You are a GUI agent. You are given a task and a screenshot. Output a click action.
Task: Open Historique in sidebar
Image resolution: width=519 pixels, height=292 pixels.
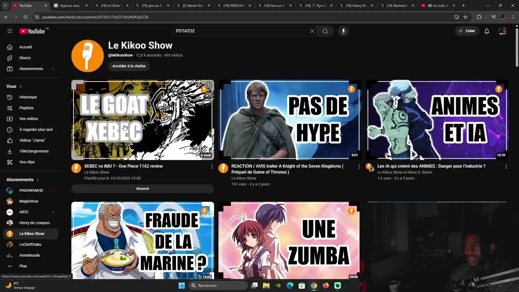tap(31, 97)
